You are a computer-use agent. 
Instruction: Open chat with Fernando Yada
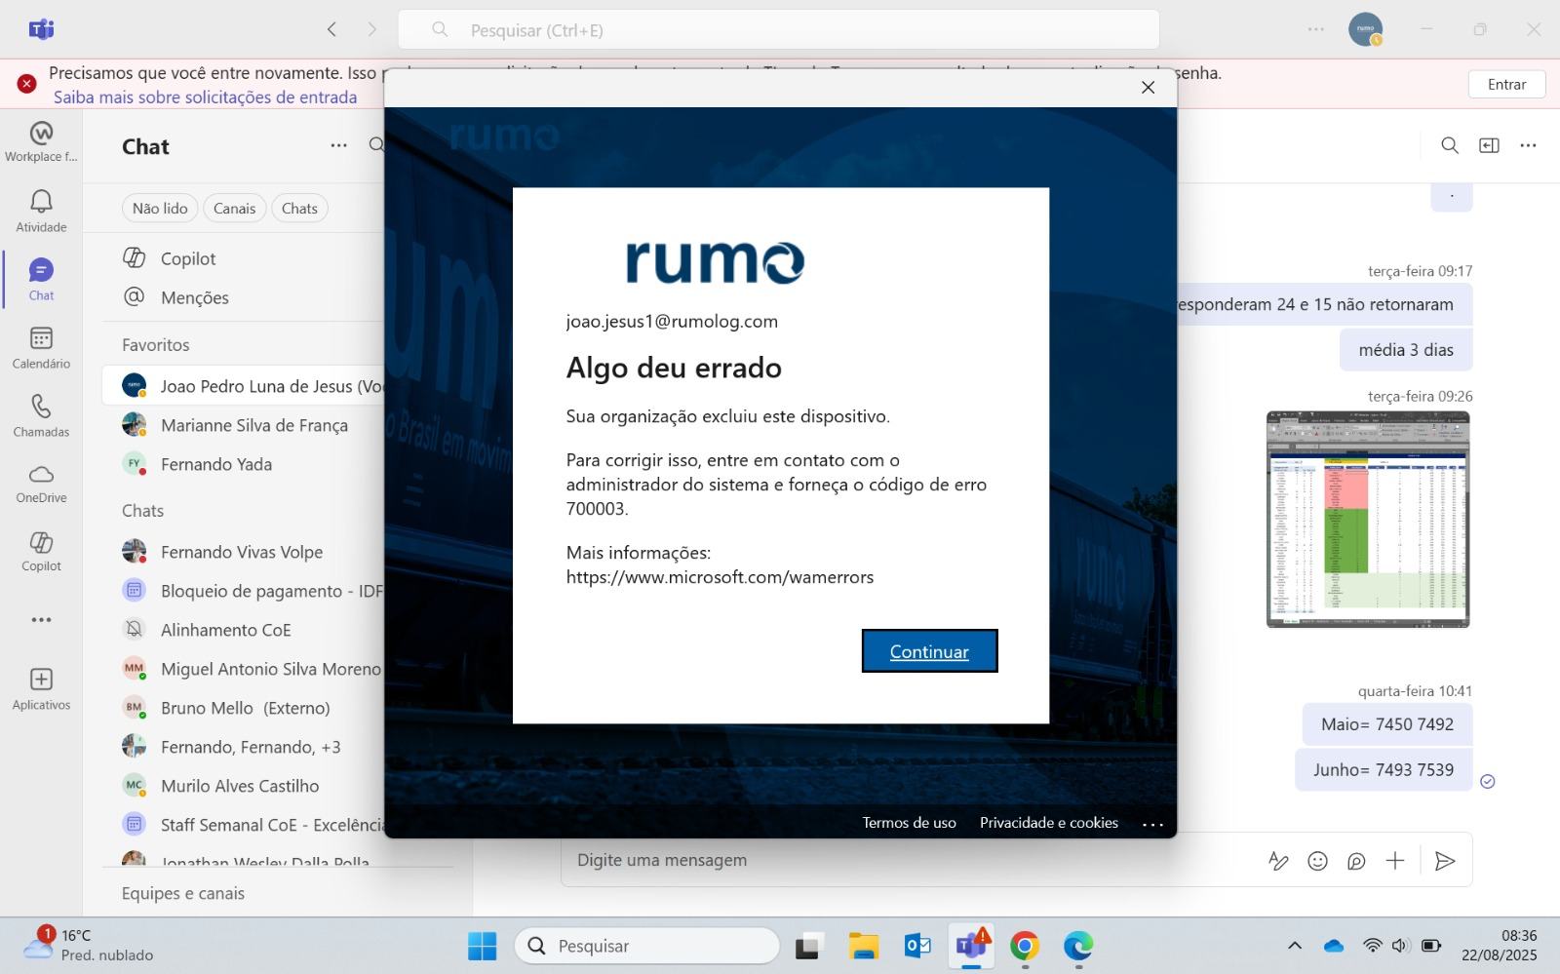click(x=244, y=464)
